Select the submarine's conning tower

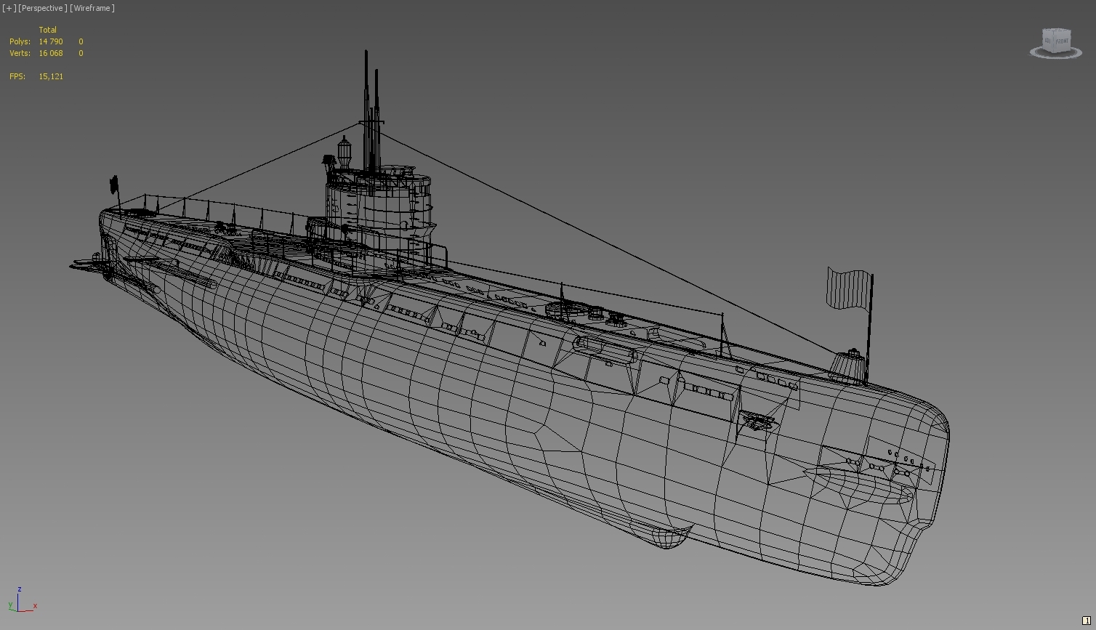[x=378, y=211]
